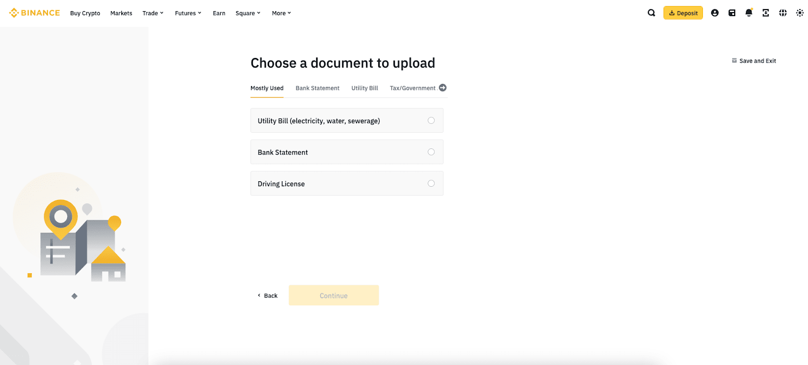Click the download app icon
Viewport: 808px width, 365px height.
[766, 13]
